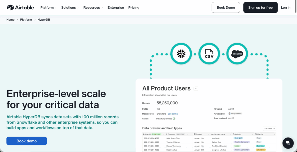Click Sign up for free
Image resolution: width=297 pixels, height=152 pixels.
tap(260, 8)
